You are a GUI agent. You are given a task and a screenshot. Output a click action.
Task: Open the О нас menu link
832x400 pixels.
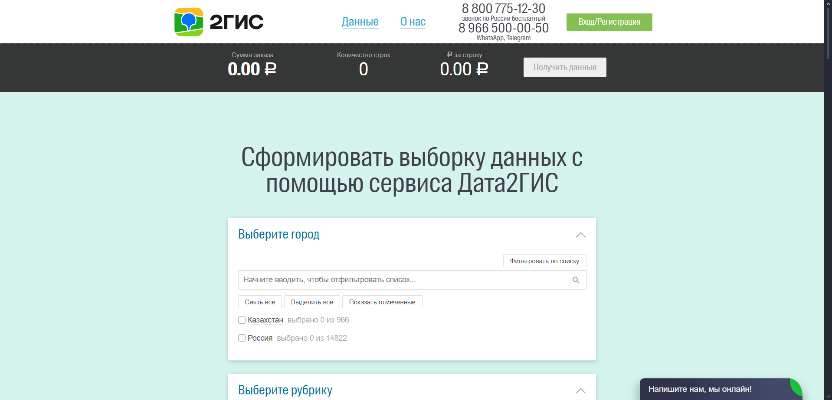tap(413, 22)
